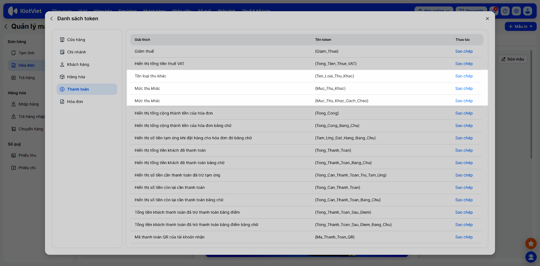Click the KiotViet logo
Screen dimensions: 540x266
click(25, 11)
